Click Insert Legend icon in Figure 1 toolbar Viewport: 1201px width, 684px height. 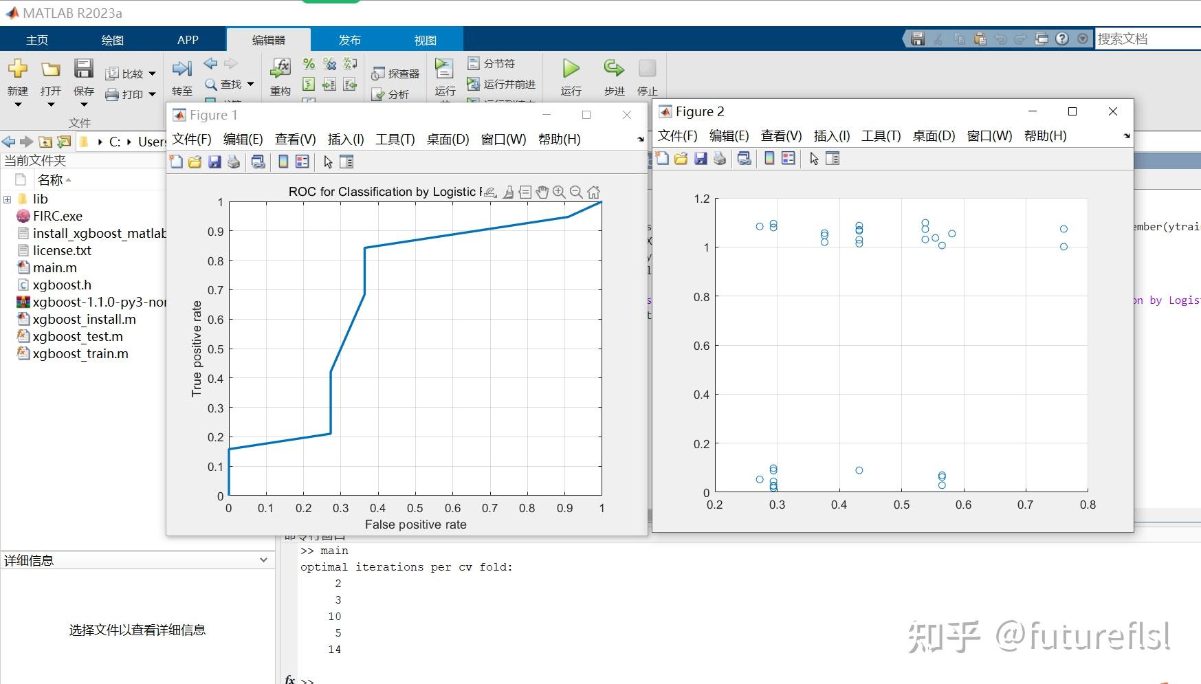click(302, 162)
